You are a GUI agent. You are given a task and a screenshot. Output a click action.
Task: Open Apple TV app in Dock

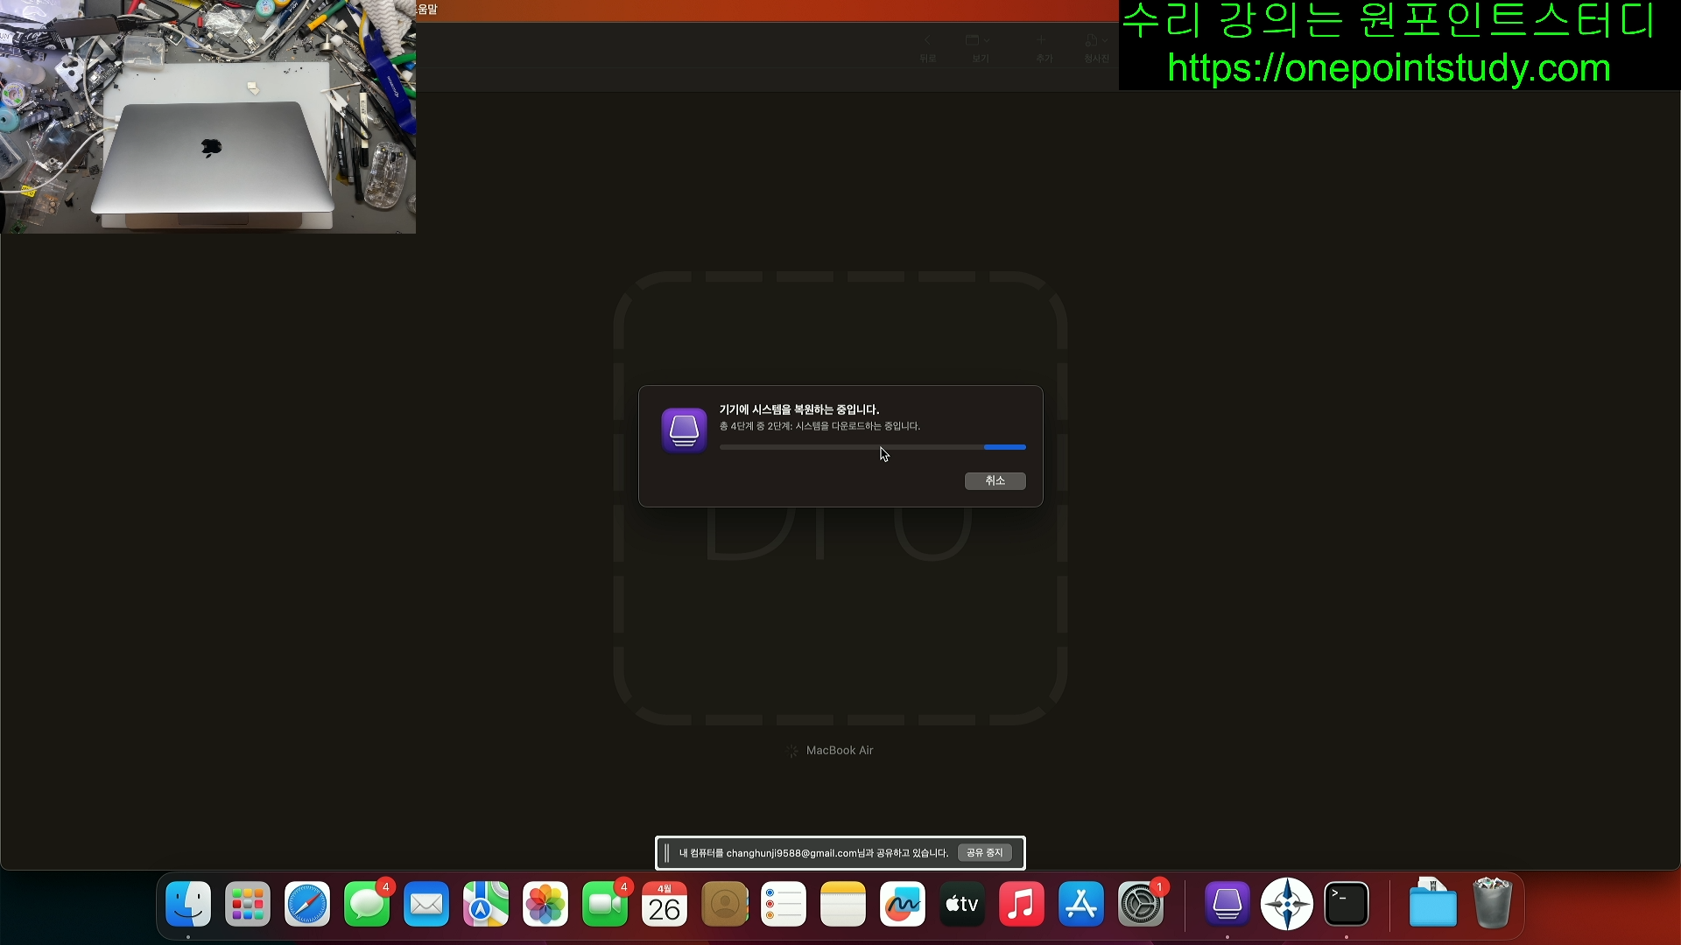click(962, 904)
